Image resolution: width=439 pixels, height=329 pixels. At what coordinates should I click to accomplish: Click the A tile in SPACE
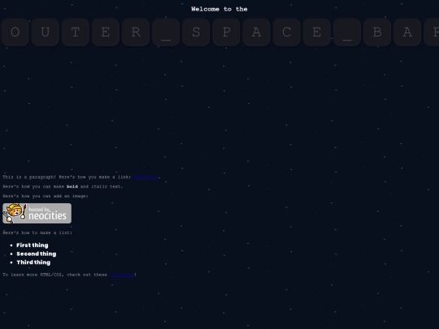point(256,32)
